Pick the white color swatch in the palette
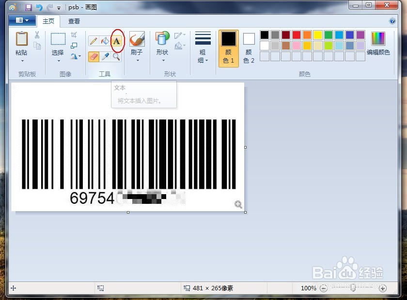Screen dimensions: 407x300 point(265,46)
